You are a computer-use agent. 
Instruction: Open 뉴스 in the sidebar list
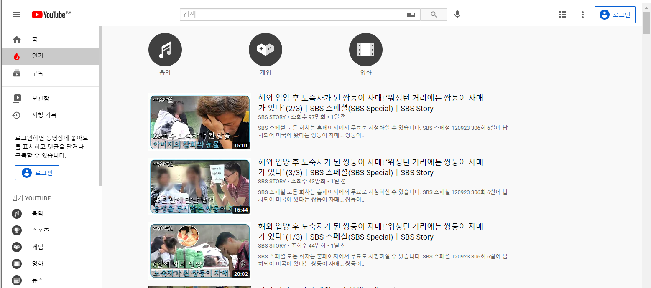[x=50, y=280]
